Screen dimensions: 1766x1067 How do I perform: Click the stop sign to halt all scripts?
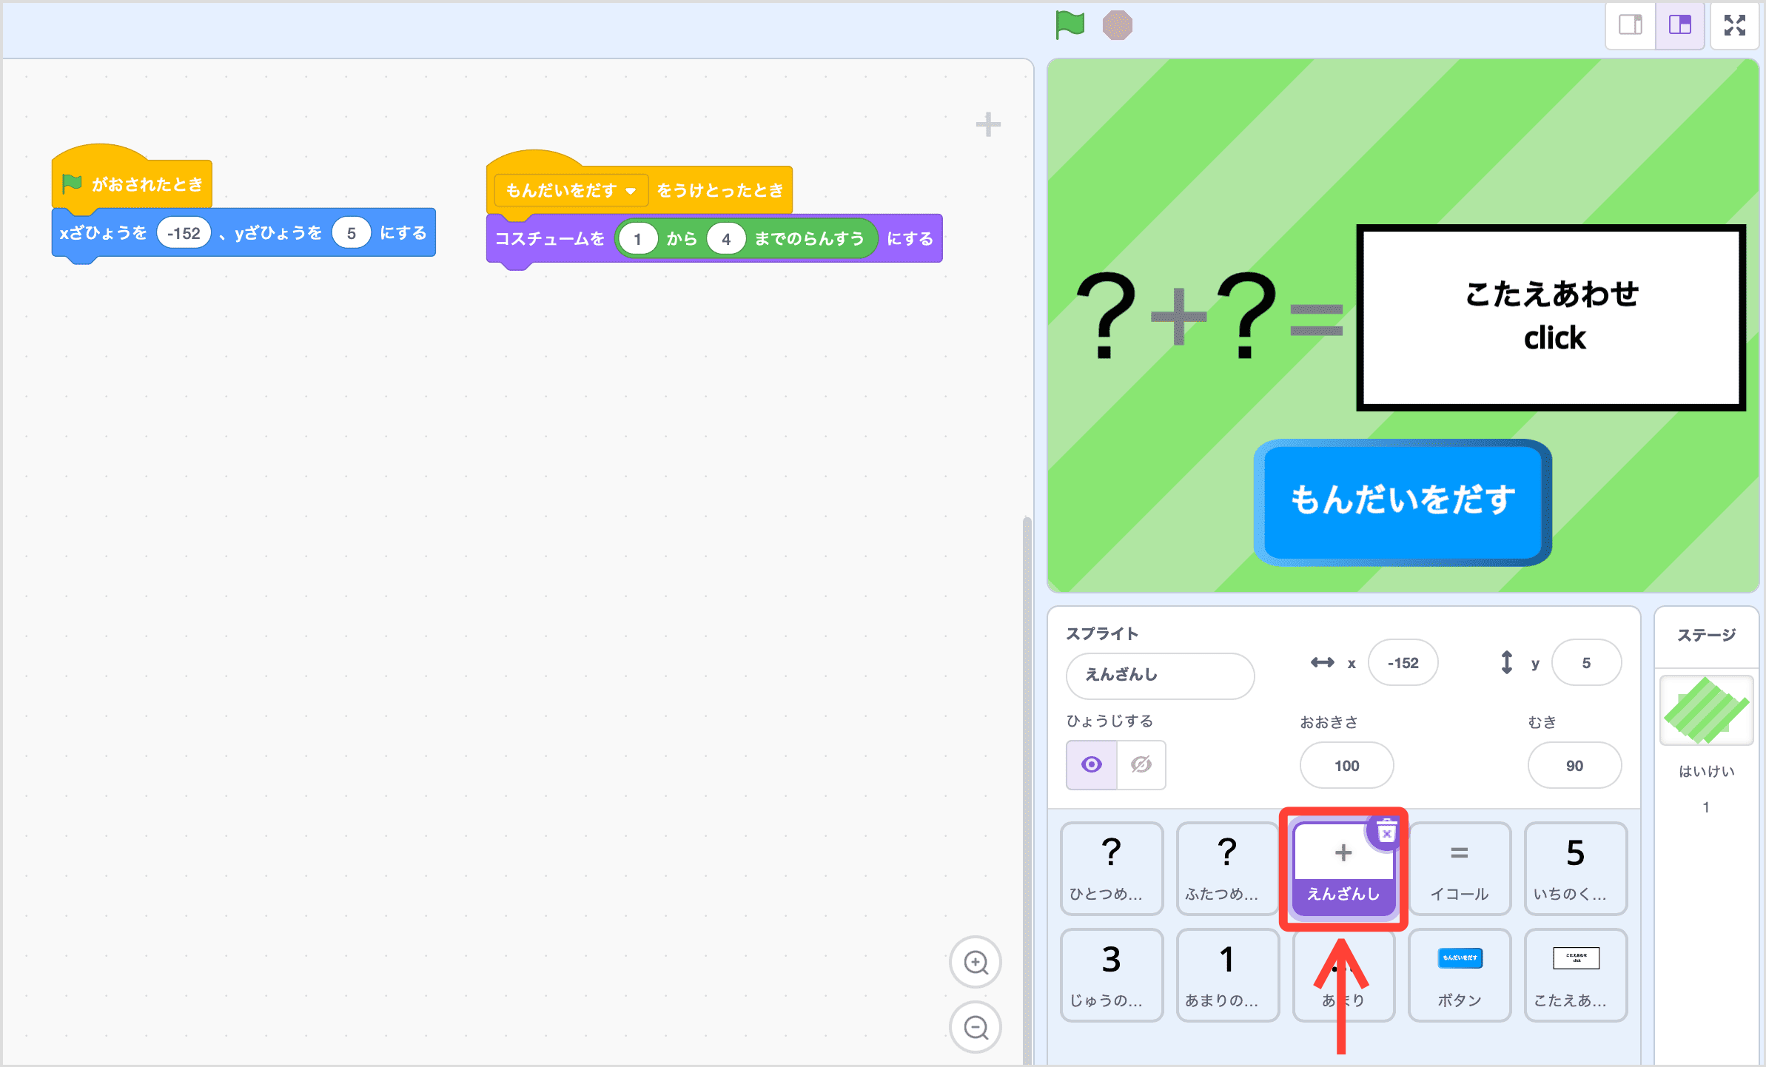click(x=1118, y=24)
